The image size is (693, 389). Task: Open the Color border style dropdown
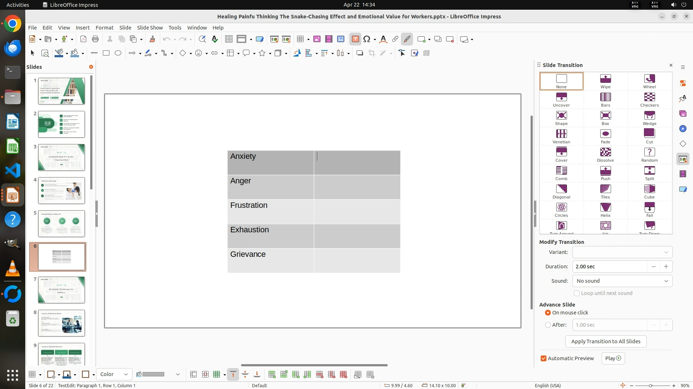click(114, 374)
